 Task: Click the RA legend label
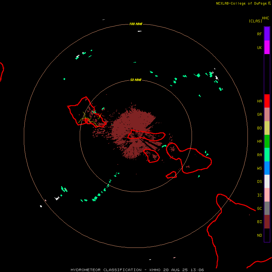[x=260, y=155]
